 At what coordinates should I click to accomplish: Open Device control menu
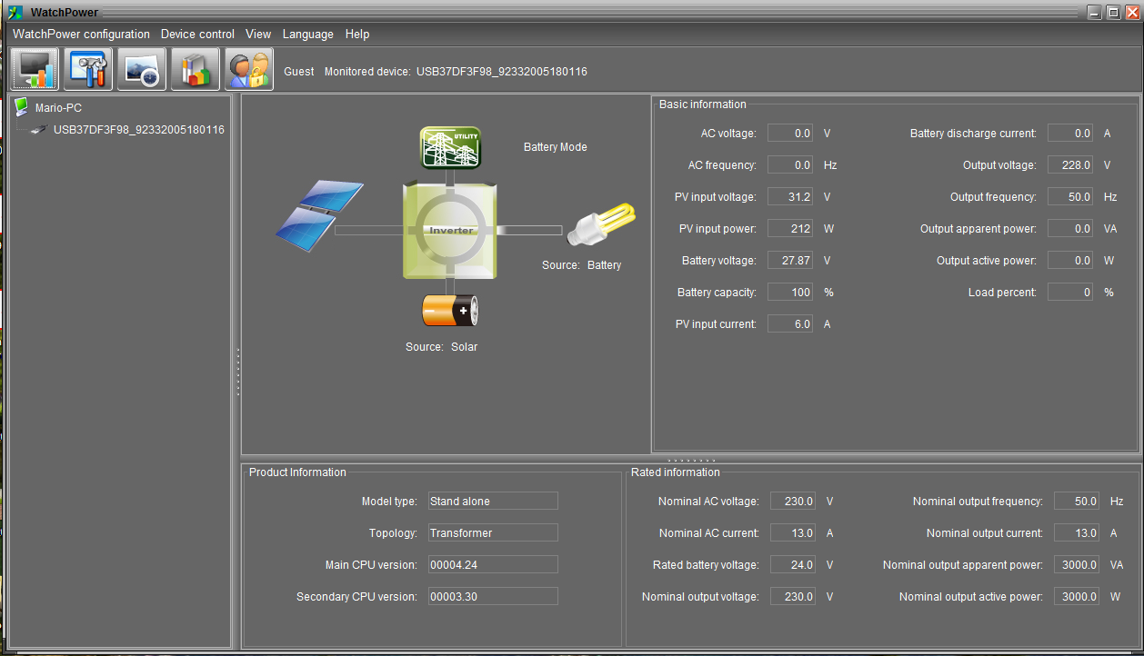point(197,34)
